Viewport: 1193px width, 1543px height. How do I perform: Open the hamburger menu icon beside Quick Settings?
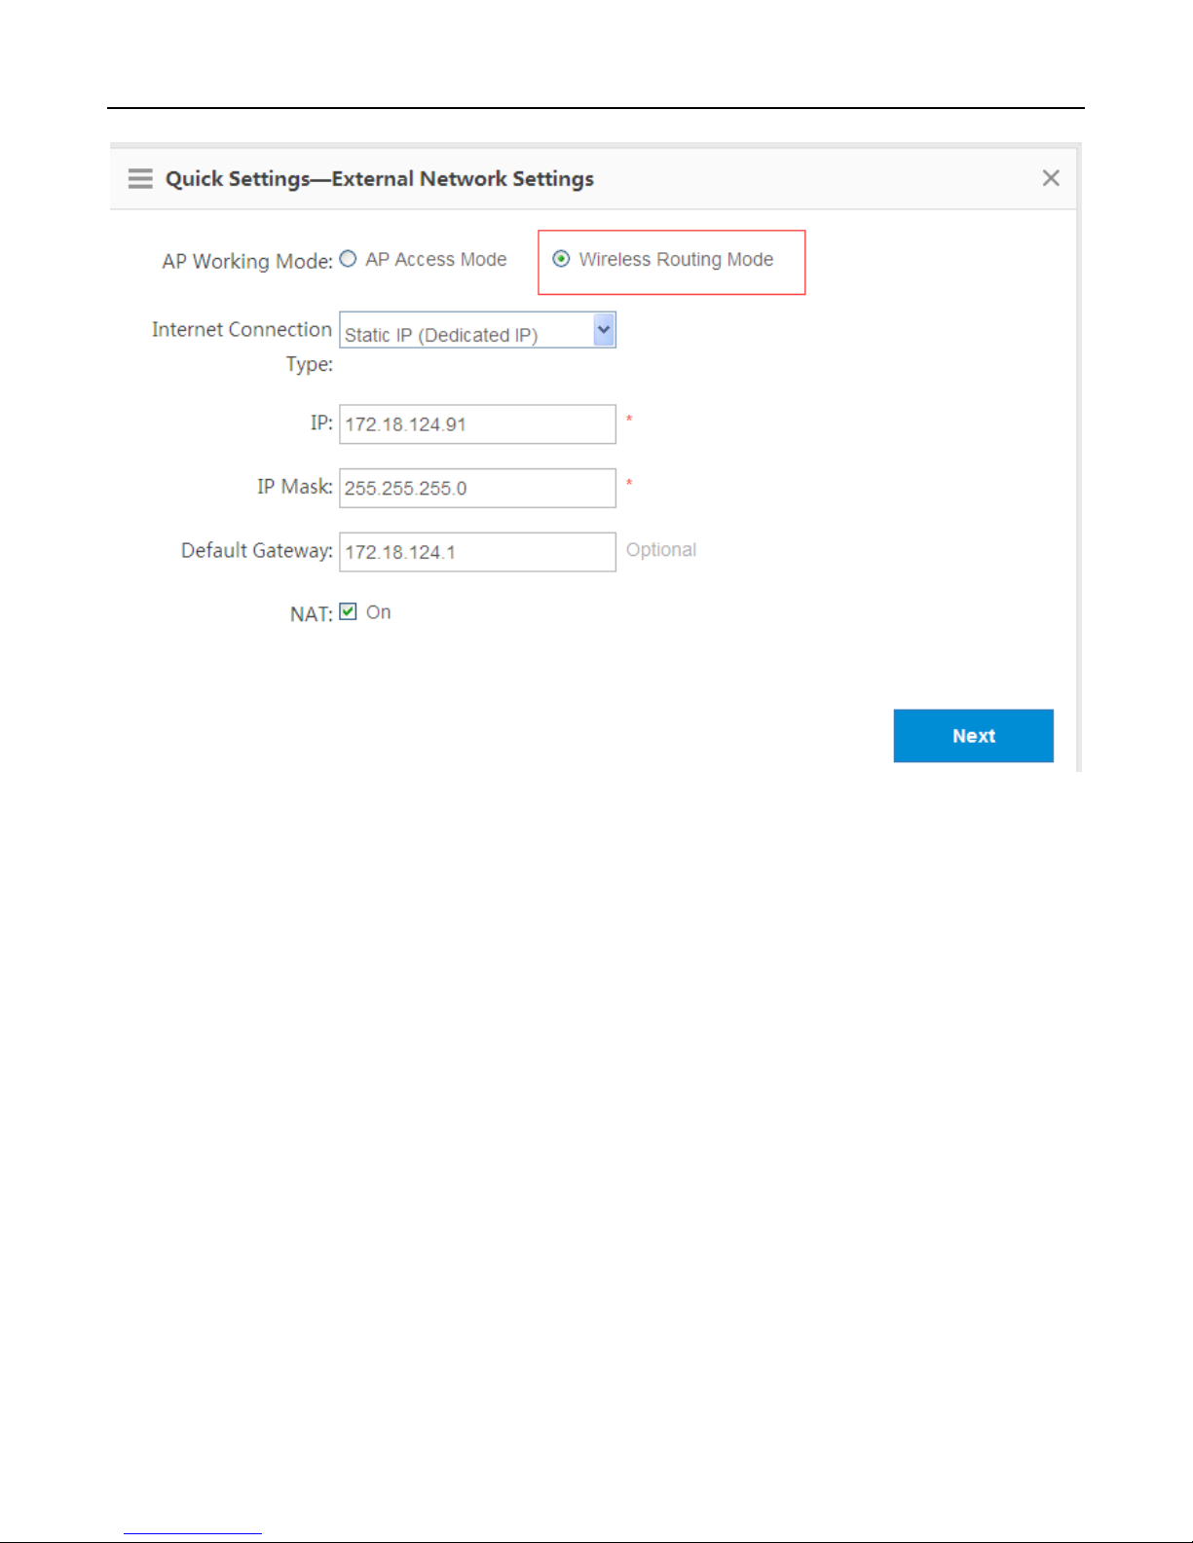click(140, 178)
